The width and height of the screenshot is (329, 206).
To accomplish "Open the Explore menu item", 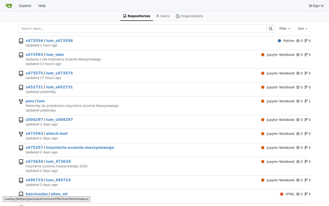I will tap(25, 5).
